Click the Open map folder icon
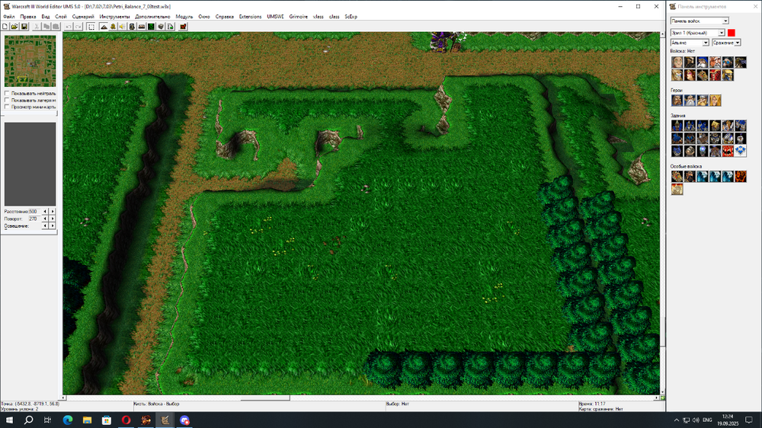 (x=14, y=27)
